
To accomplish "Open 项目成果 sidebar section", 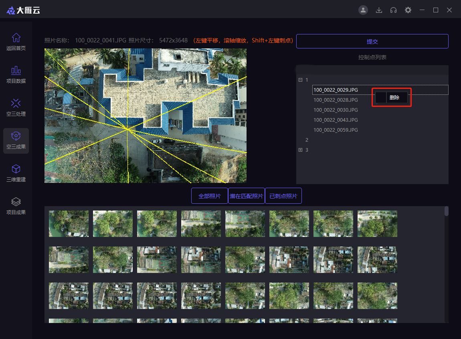I will coord(16,206).
